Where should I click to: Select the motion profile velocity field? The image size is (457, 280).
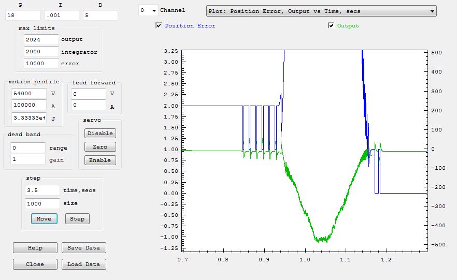click(x=28, y=94)
